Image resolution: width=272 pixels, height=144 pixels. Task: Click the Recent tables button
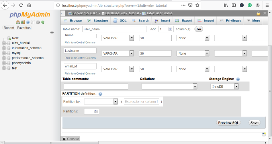point(9,28)
